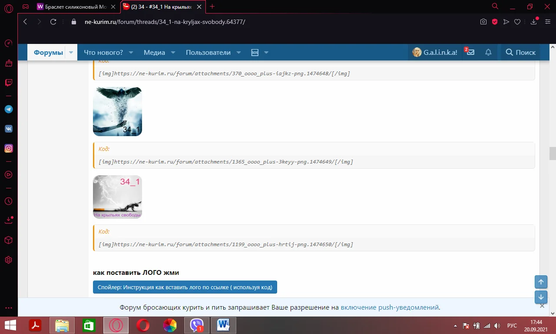View site security lock information
This screenshot has height=334, width=556.
point(73,22)
